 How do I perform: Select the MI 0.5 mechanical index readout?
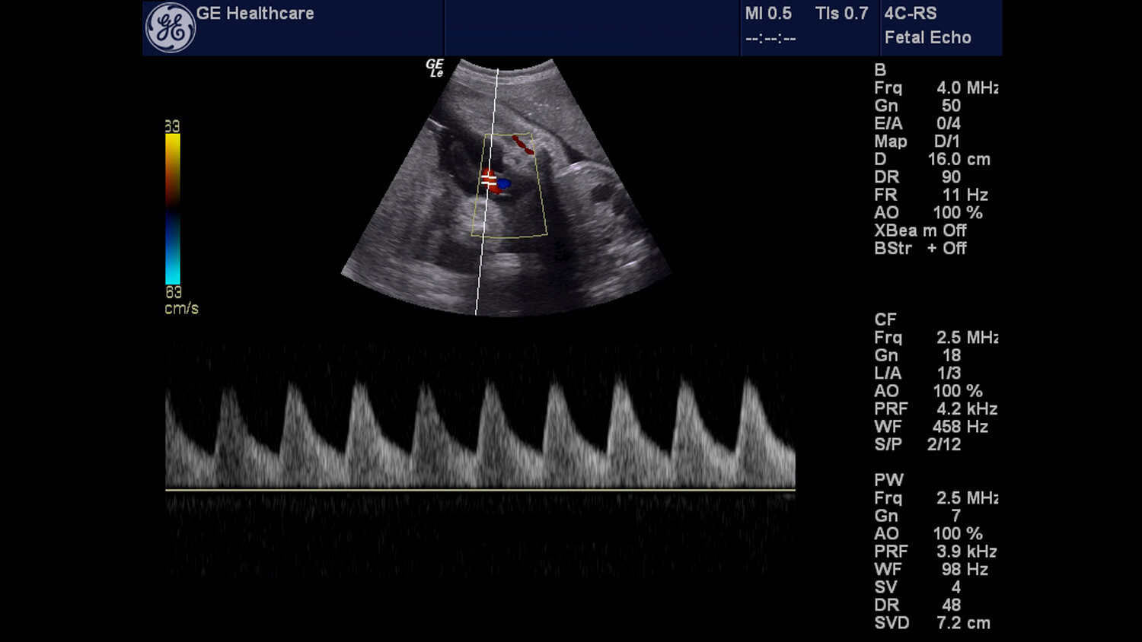pyautogui.click(x=768, y=14)
